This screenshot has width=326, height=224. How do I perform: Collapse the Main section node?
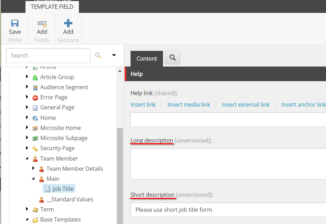pos(34,179)
